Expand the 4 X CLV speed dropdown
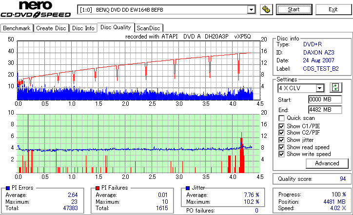Image resolution: width=353 pixels, height=215 pixels. coord(319,88)
